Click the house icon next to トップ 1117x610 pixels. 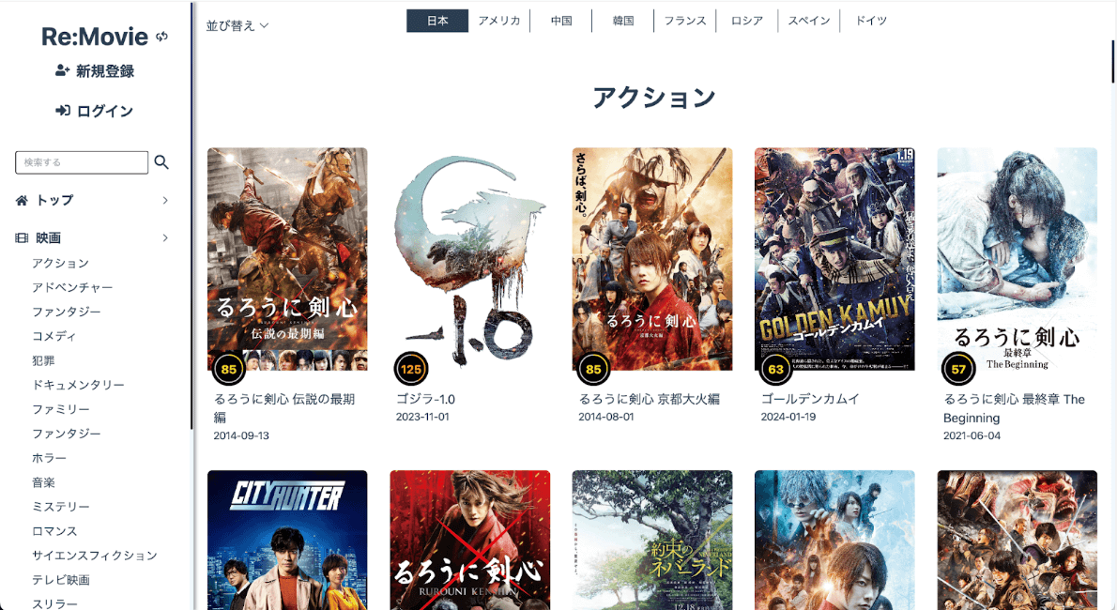point(23,200)
